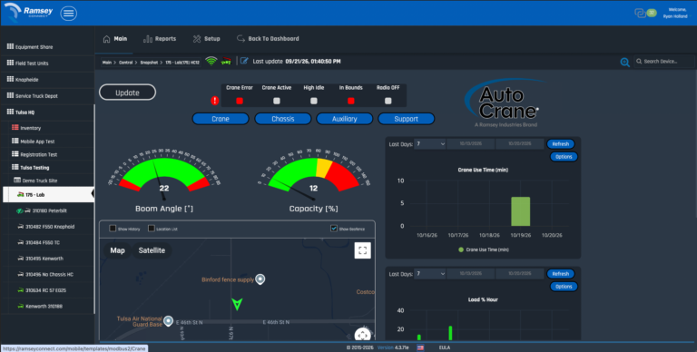The image size is (697, 352).
Task: Click the edit pencil icon near Last update
Action: tap(244, 61)
